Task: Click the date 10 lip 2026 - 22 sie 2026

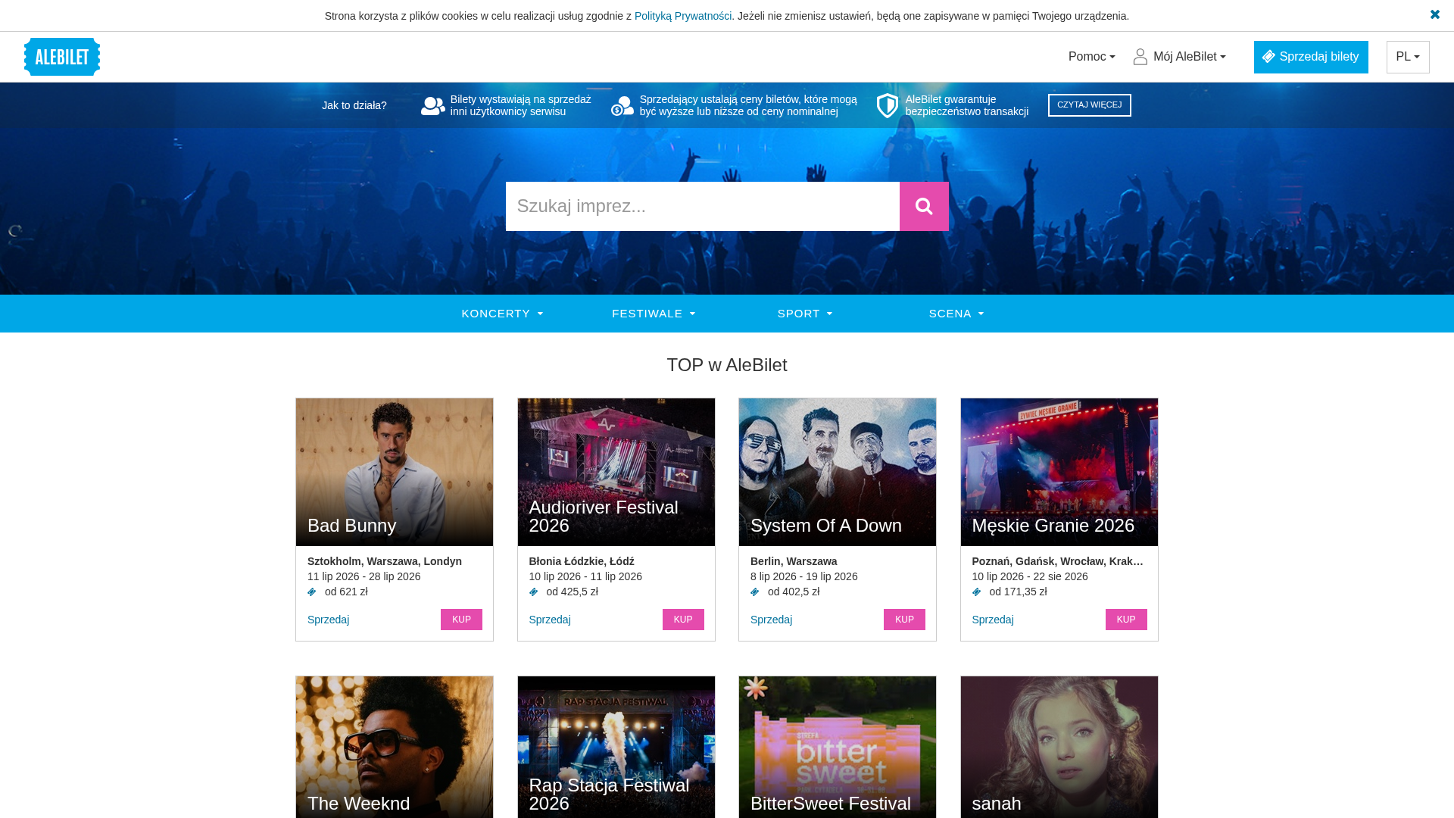Action: point(1030,576)
